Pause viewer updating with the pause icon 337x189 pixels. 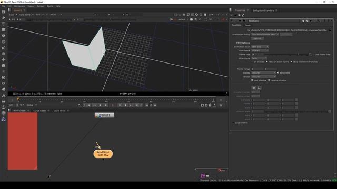205,15
